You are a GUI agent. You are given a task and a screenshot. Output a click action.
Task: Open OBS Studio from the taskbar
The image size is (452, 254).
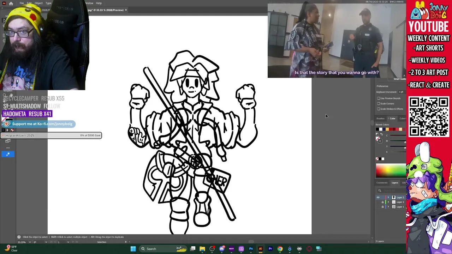point(212,249)
